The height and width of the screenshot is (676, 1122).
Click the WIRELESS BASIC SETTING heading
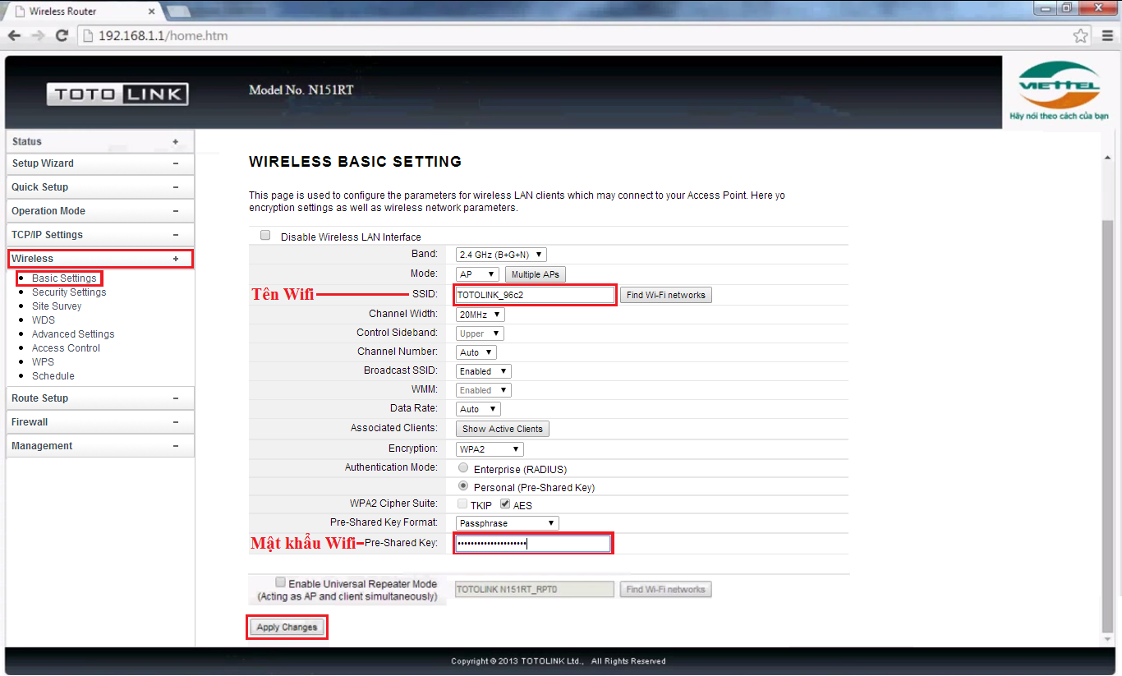[x=355, y=162]
